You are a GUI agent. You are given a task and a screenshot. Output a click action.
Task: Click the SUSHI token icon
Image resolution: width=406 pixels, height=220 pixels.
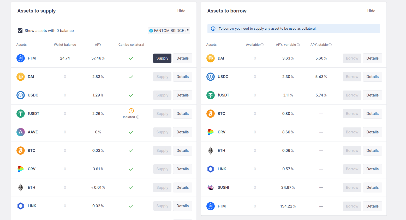pos(211,187)
